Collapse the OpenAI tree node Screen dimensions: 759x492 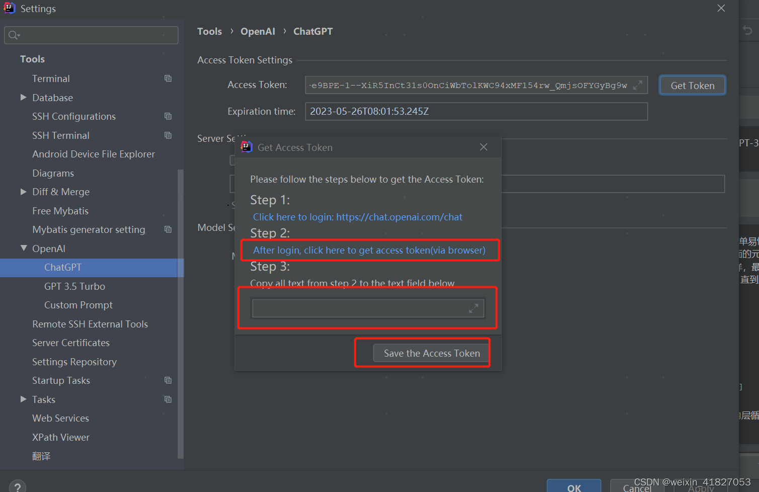23,248
